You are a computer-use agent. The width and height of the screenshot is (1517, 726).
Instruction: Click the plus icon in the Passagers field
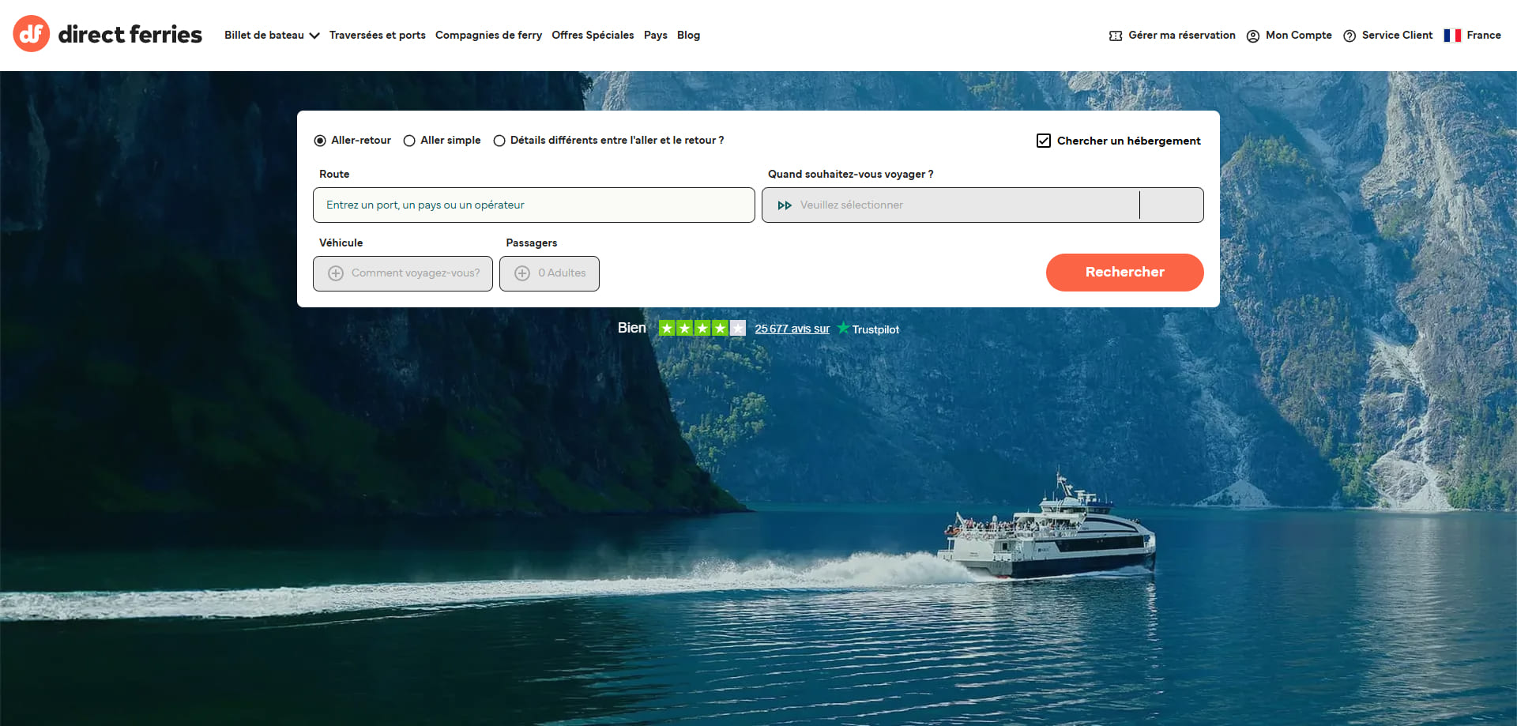pos(522,273)
